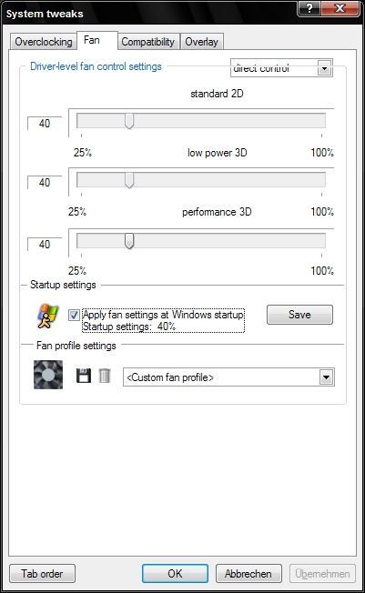Cancel with the Abbrechen button
Image resolution: width=365 pixels, height=593 pixels.
pyautogui.click(x=248, y=574)
